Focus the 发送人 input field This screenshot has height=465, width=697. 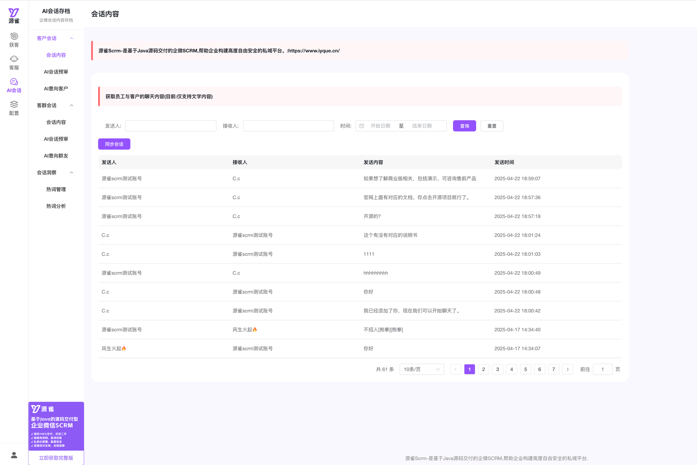171,126
